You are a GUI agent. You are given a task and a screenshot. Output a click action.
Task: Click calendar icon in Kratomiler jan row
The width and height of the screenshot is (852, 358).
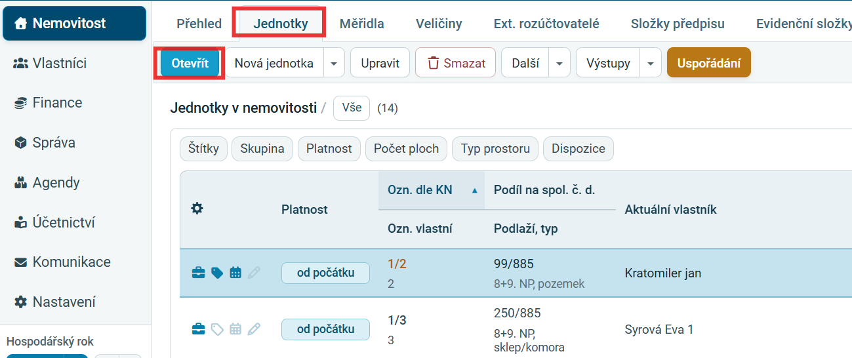pos(235,273)
